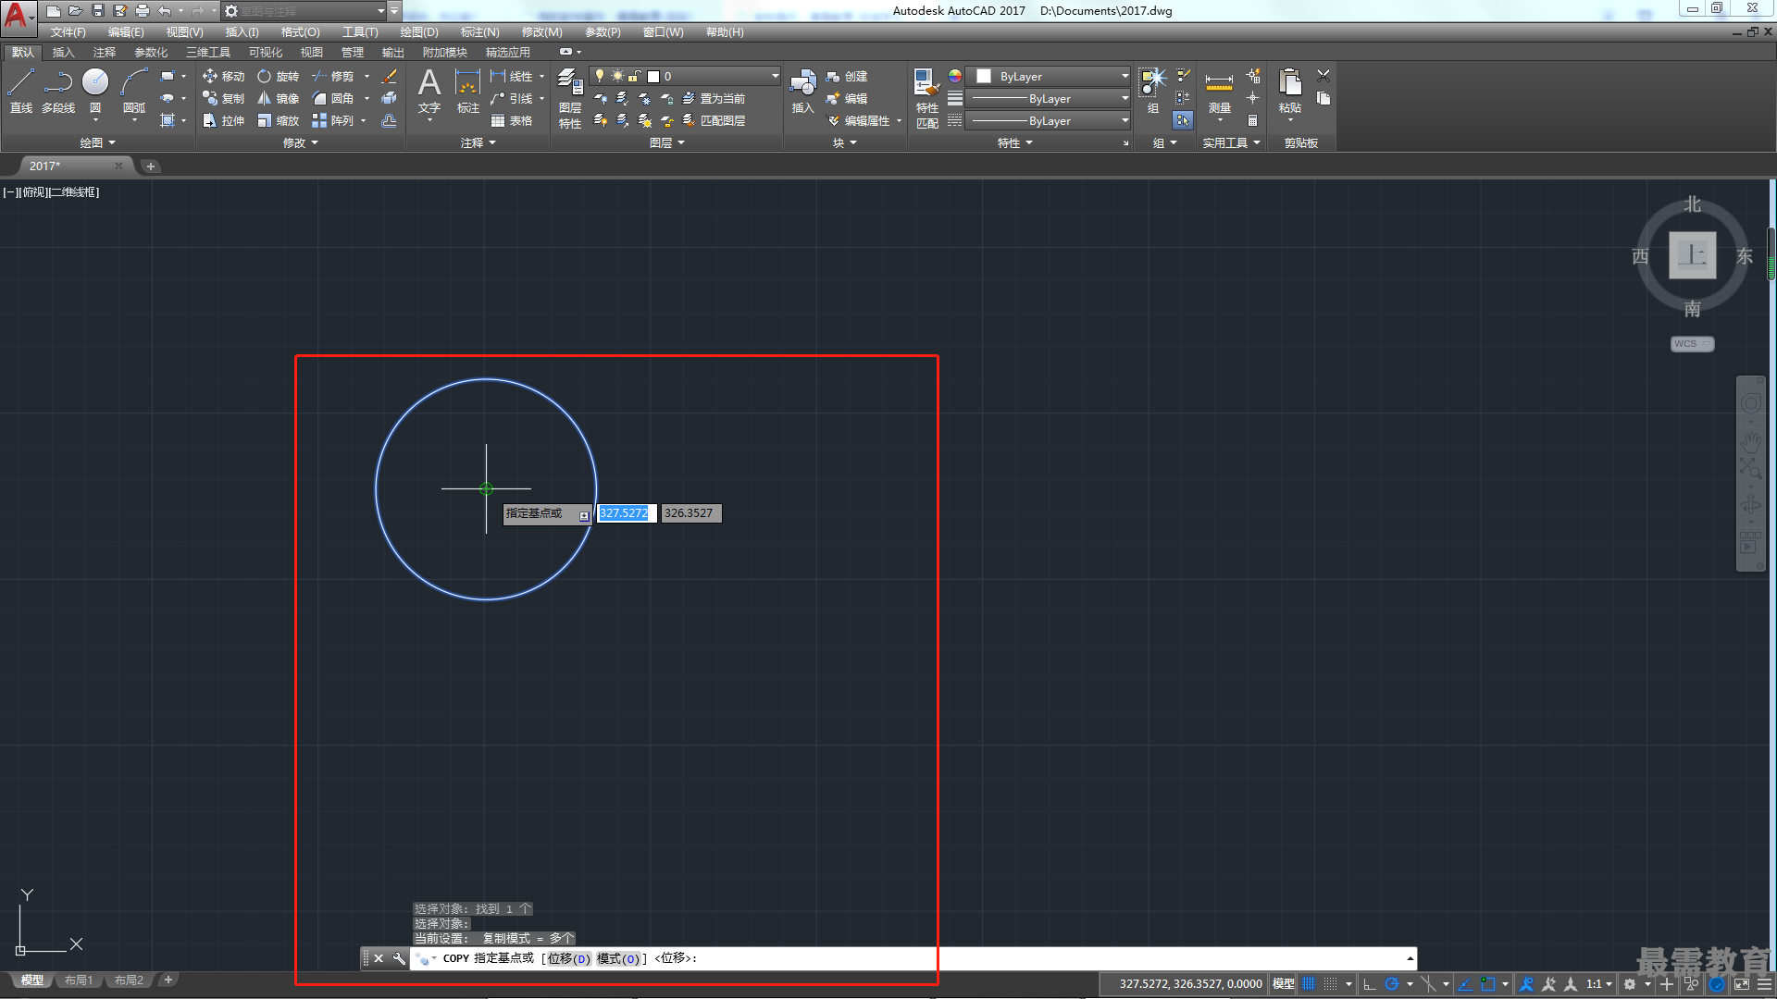The width and height of the screenshot is (1777, 999).
Task: Toggle polar tracking in status bar
Action: [x=1392, y=984]
